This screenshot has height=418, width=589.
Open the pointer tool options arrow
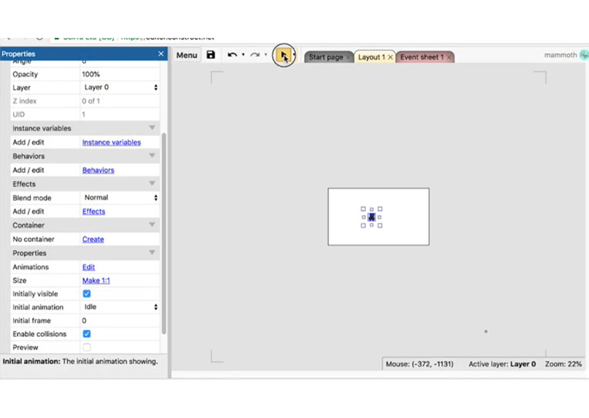(x=294, y=55)
